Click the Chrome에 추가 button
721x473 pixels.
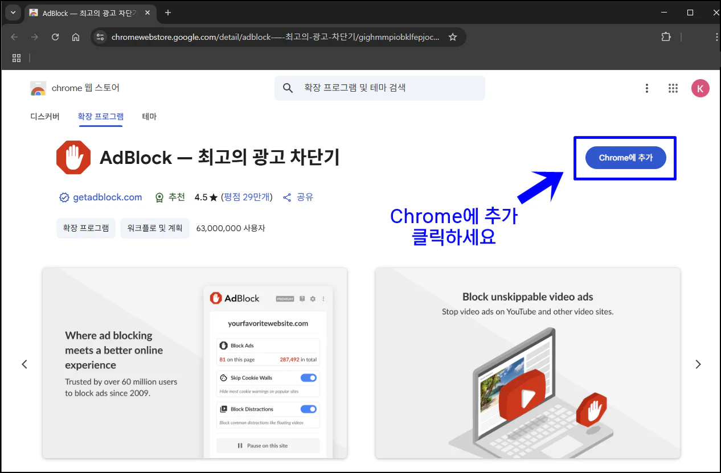tap(625, 158)
